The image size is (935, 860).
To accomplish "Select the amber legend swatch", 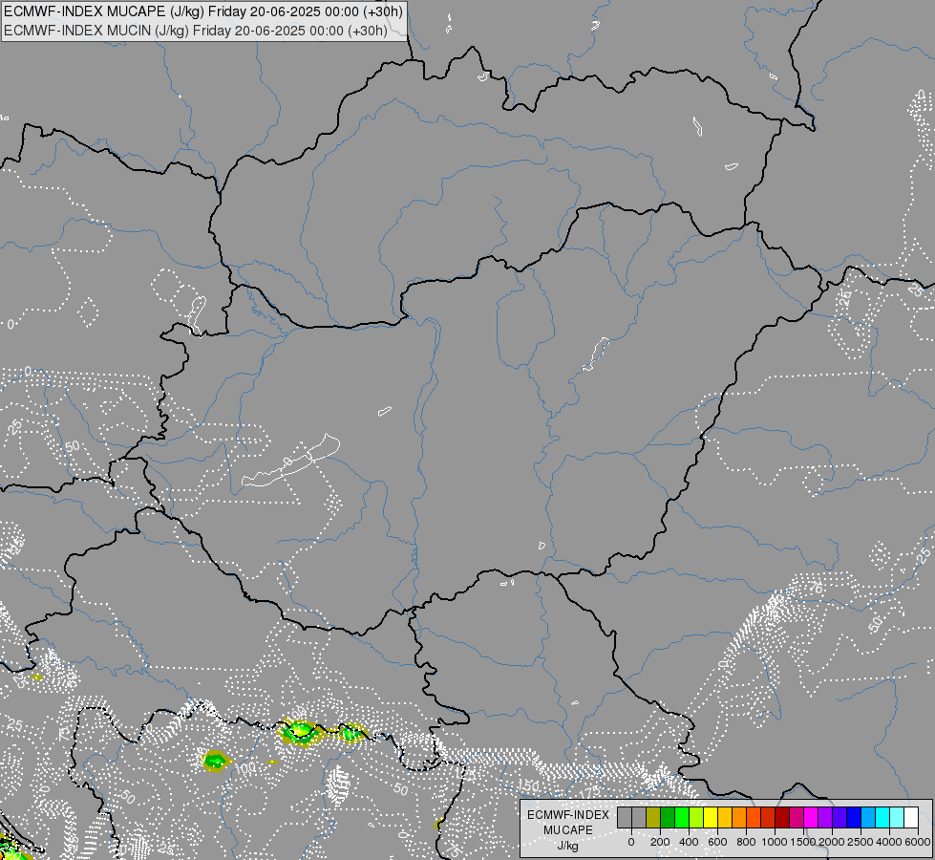I will coord(725,817).
